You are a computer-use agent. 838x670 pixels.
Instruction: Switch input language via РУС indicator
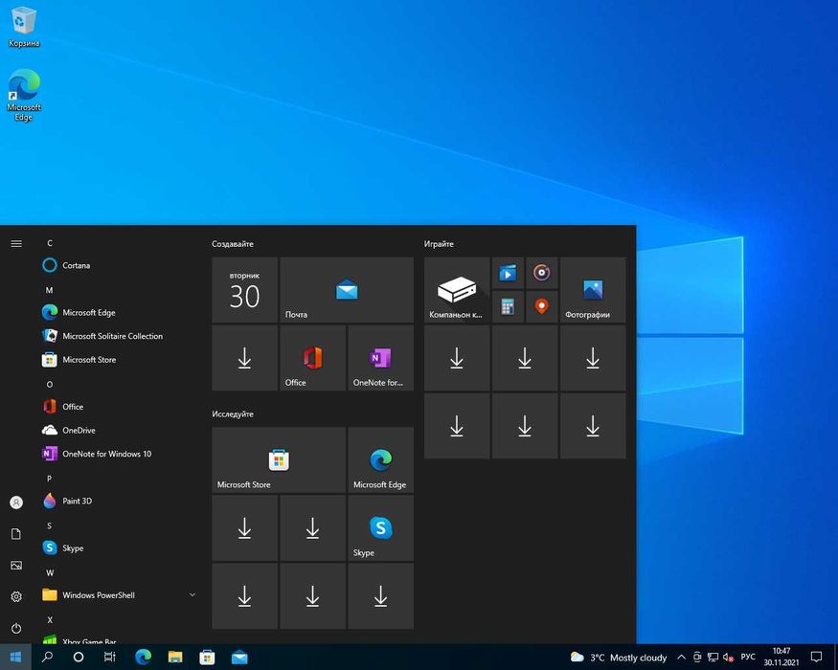tap(748, 657)
